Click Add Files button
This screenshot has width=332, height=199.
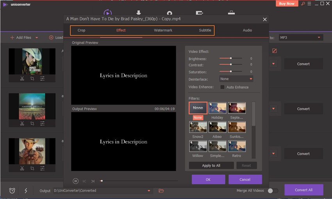[21, 37]
